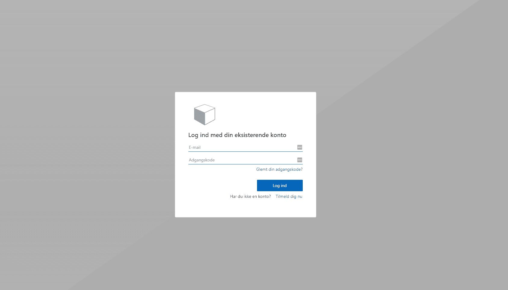Submit the form via Log ind

(x=280, y=185)
